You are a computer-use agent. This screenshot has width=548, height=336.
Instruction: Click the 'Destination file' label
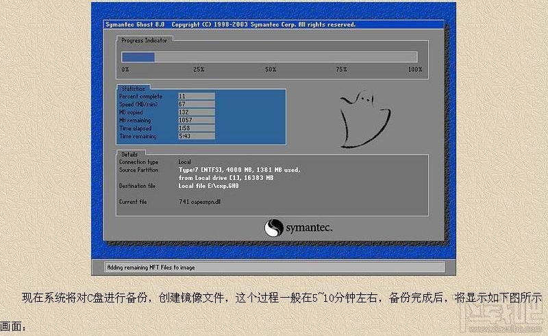[x=138, y=186]
